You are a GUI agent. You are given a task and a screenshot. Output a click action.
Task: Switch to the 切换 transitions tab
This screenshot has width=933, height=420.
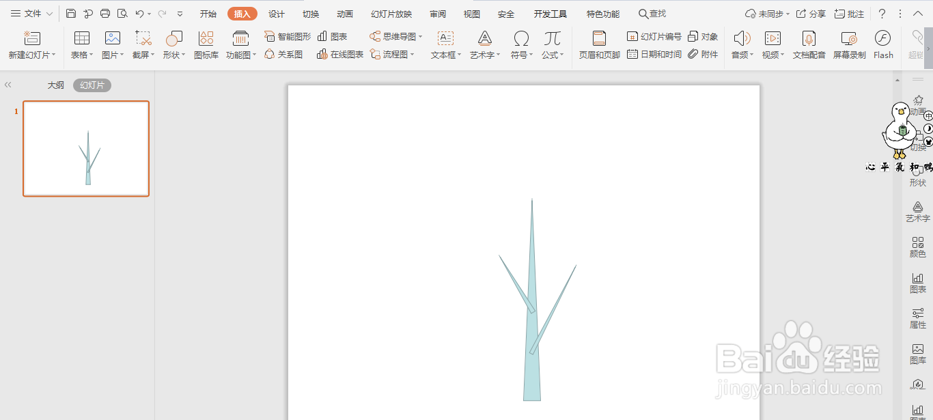tap(311, 14)
